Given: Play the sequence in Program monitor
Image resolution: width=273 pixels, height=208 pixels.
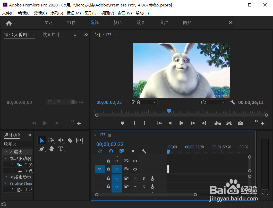Looking at the screenshot, I should click(x=181, y=123).
